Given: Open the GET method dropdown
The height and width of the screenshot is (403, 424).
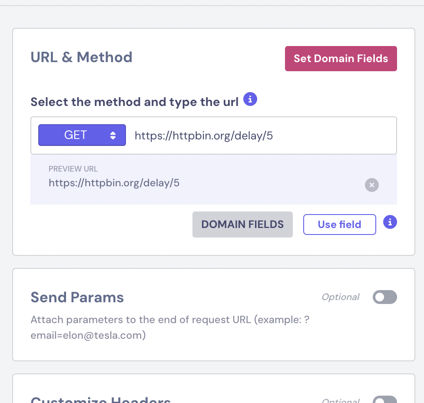Looking at the screenshot, I should click(x=82, y=135).
